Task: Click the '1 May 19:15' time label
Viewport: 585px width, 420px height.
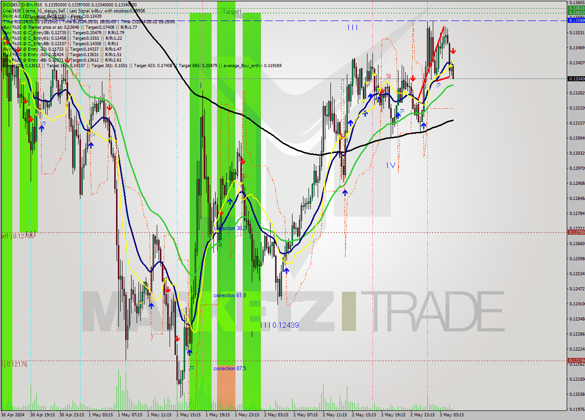Action: pyautogui.click(x=218, y=415)
